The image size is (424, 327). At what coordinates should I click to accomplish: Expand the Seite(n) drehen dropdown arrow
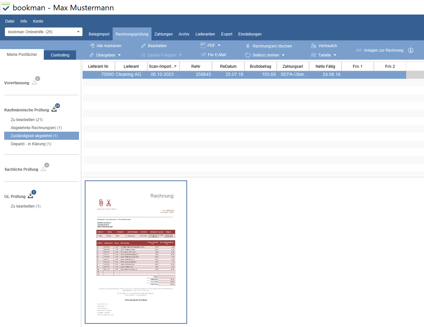pos(283,55)
